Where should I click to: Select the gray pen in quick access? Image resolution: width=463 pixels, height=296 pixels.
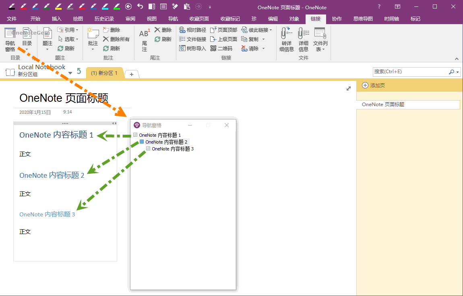pyautogui.click(x=70, y=6)
